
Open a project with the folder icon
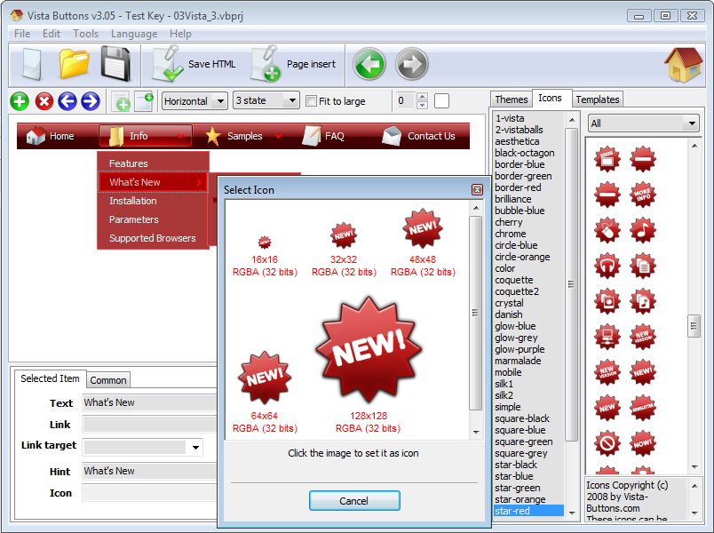click(75, 63)
